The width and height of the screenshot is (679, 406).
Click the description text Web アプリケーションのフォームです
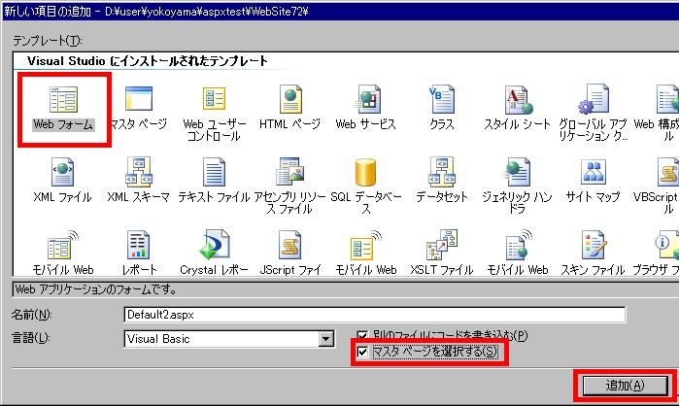96,289
